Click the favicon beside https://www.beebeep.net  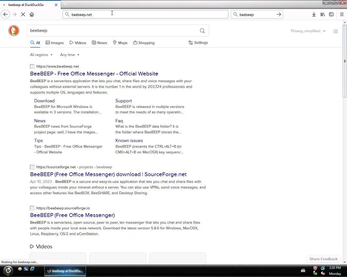(32, 67)
